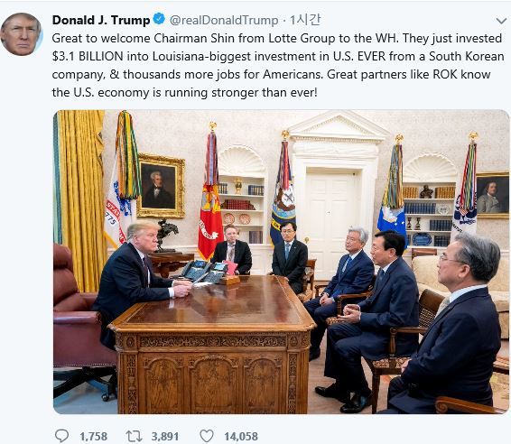This screenshot has width=511, height=444.
Task: Click the reply speech bubble icon
Action: (x=61, y=436)
